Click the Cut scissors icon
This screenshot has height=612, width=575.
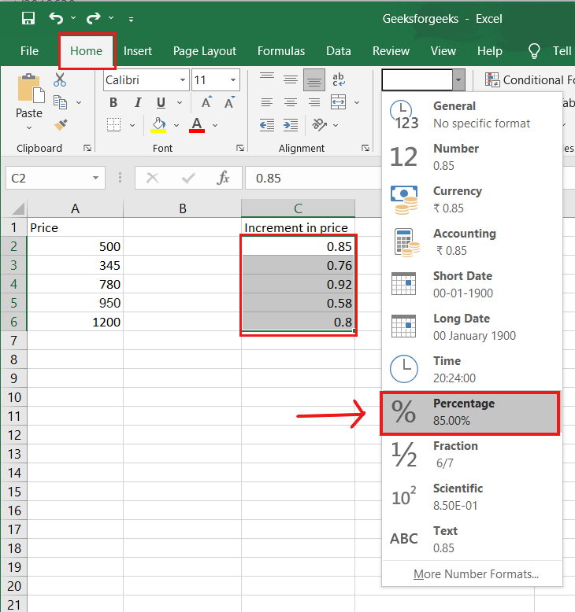tap(60, 79)
